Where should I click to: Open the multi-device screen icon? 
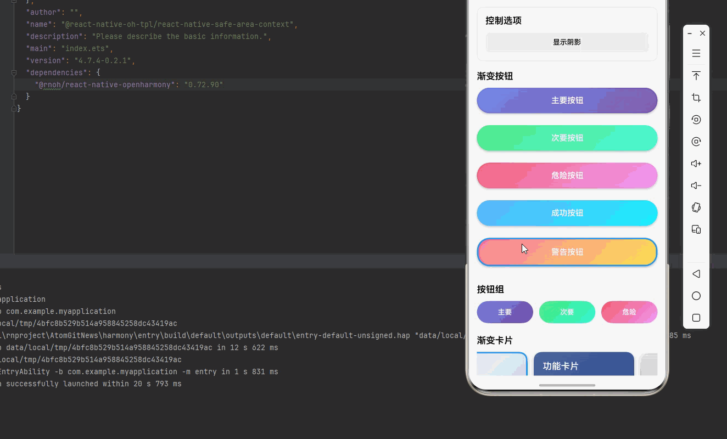(x=696, y=229)
